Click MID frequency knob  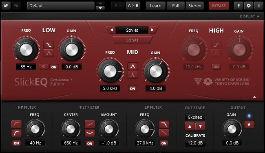coord(110,71)
